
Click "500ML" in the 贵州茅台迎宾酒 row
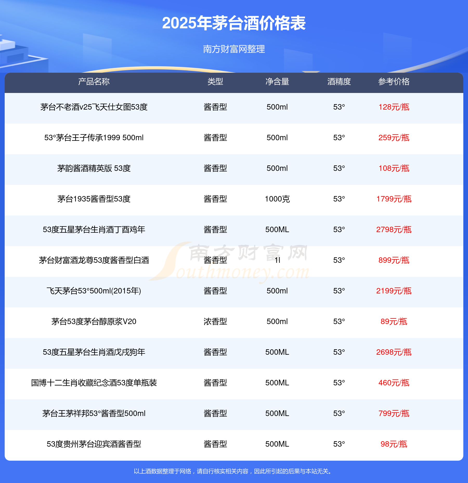click(277, 444)
